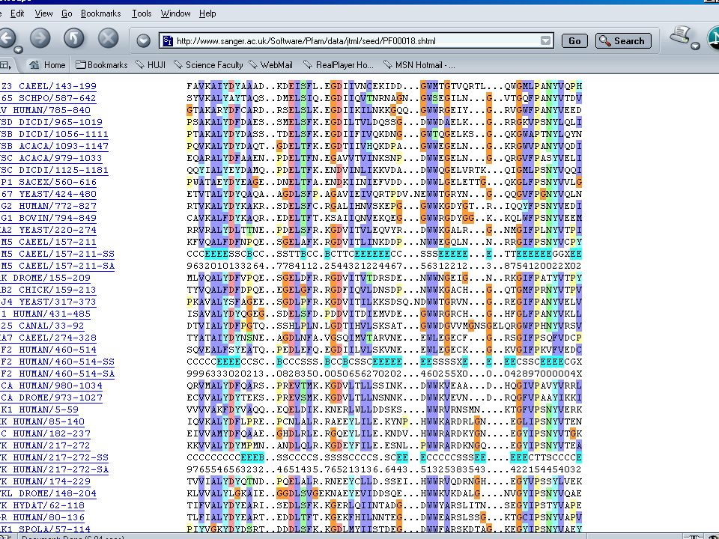Open the YEAST/424-480 link
719x539 pixels.
(x=49, y=194)
